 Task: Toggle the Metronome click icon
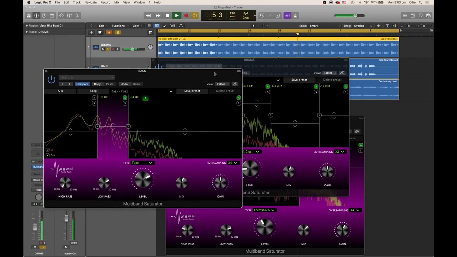(296, 16)
